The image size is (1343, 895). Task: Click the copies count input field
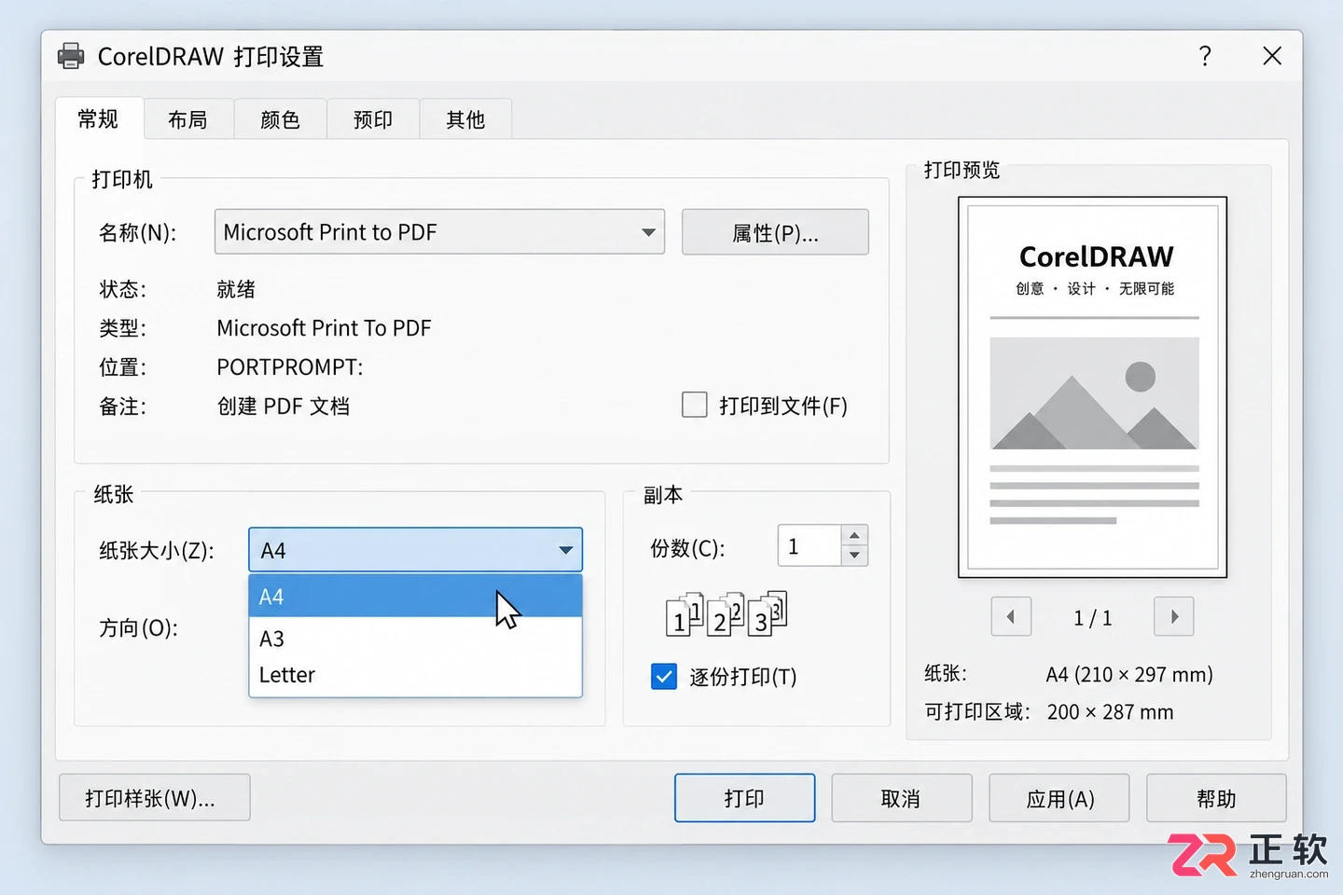pyautogui.click(x=810, y=545)
